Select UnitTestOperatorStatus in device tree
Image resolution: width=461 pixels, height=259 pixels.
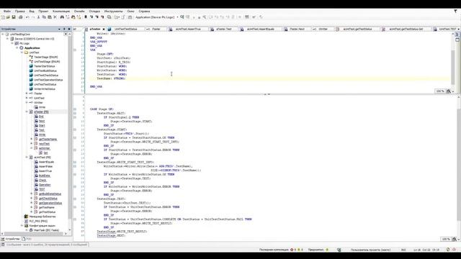click(x=48, y=80)
